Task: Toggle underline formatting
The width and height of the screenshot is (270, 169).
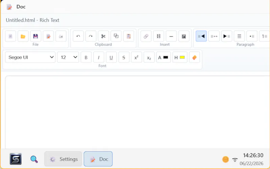Action: 111,57
